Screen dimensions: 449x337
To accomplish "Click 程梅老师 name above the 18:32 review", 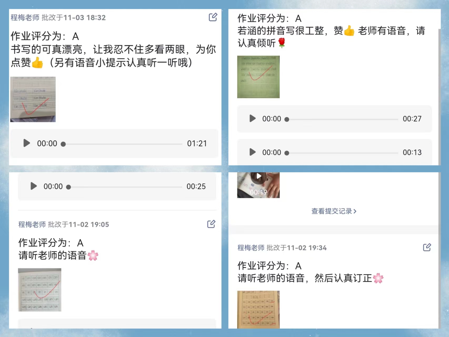I will coord(25,18).
